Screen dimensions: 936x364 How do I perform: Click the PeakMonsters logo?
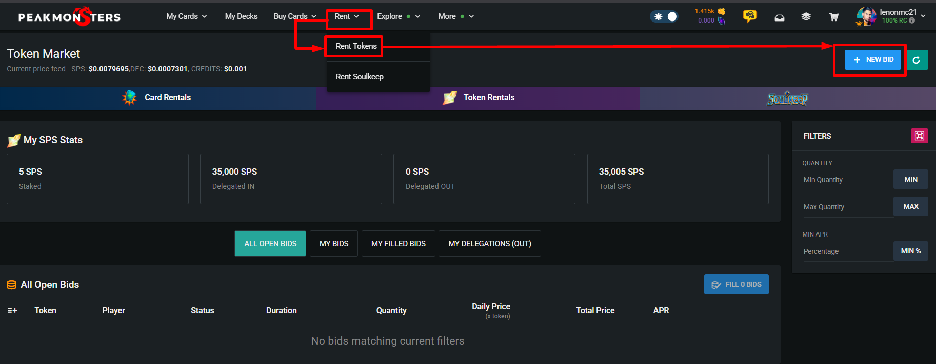tap(69, 16)
